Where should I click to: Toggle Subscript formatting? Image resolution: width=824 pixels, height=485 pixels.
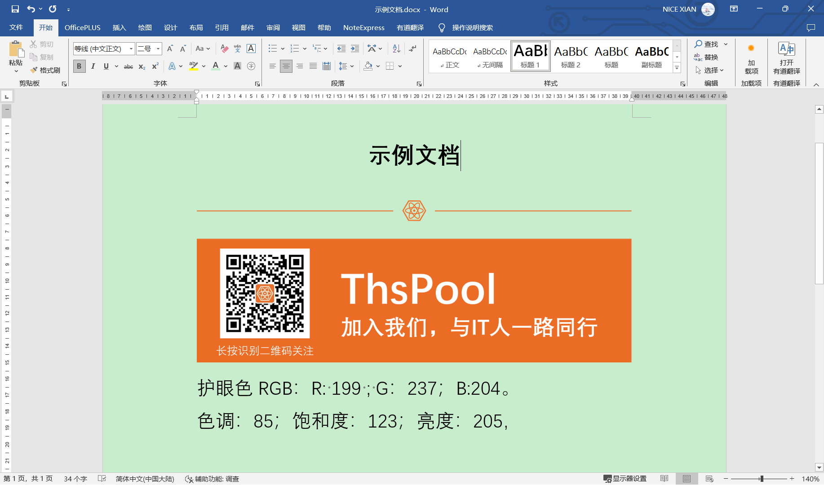(142, 66)
